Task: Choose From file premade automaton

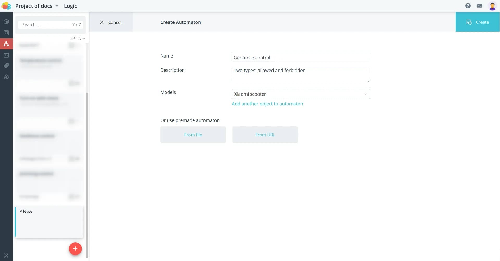Action: click(x=193, y=135)
